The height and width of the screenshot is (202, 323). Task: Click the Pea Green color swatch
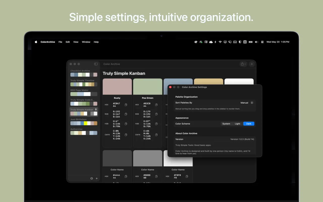click(148, 87)
